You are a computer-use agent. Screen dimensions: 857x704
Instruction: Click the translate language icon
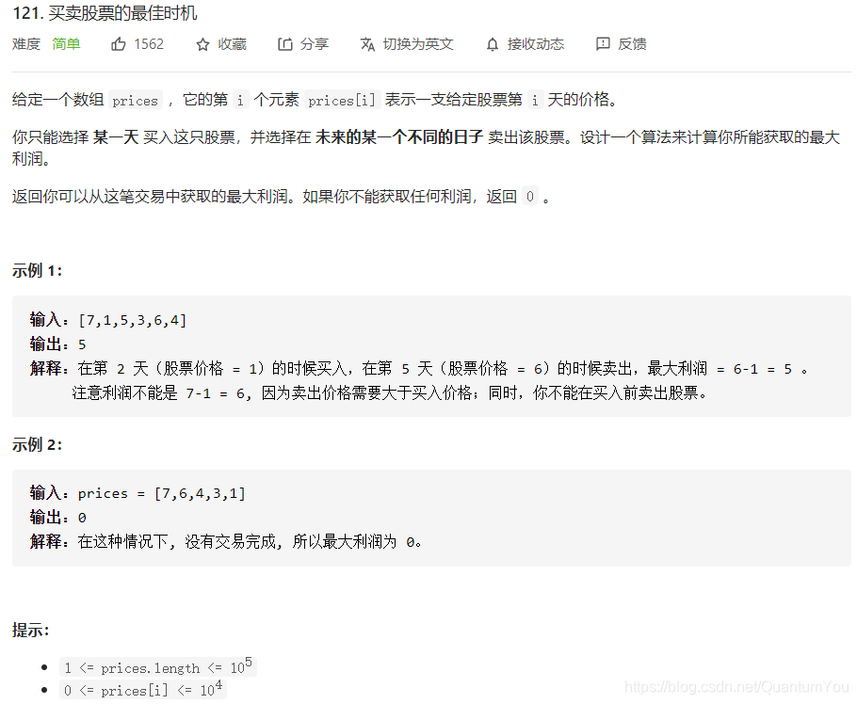tap(367, 44)
